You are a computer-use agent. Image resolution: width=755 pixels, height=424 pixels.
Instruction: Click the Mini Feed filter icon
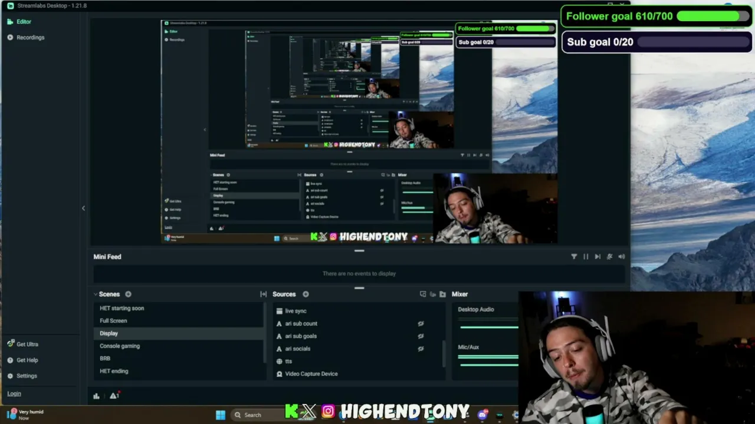coord(574,257)
